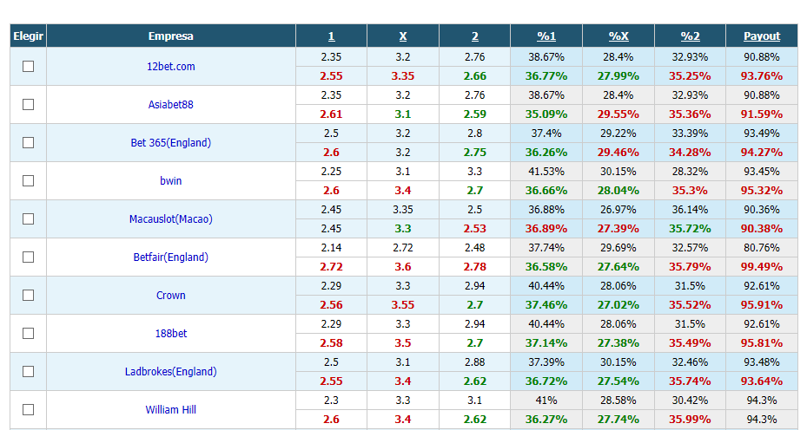Open the bwin company link
This screenshot has width=807, height=430.
pyautogui.click(x=171, y=181)
